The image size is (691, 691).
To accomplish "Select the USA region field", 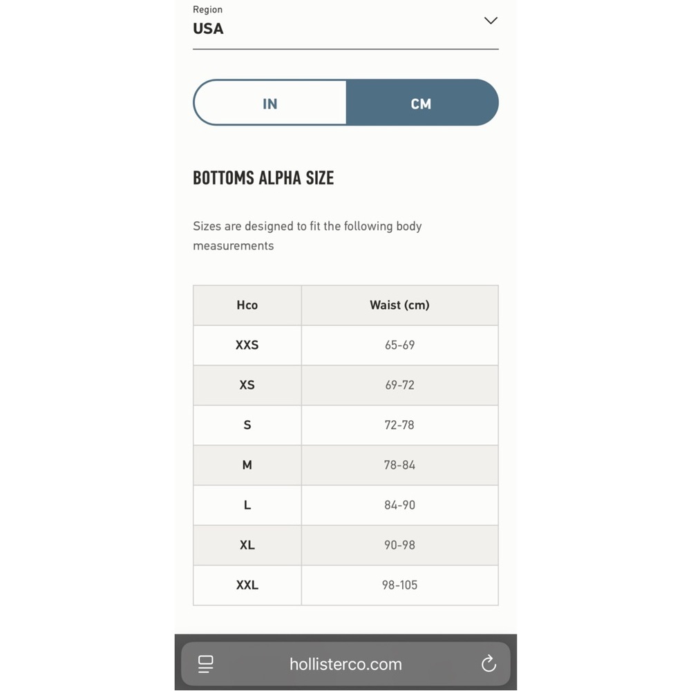I will [345, 25].
